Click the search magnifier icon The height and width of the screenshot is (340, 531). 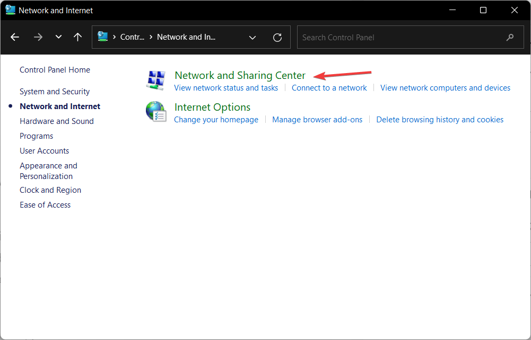[510, 38]
